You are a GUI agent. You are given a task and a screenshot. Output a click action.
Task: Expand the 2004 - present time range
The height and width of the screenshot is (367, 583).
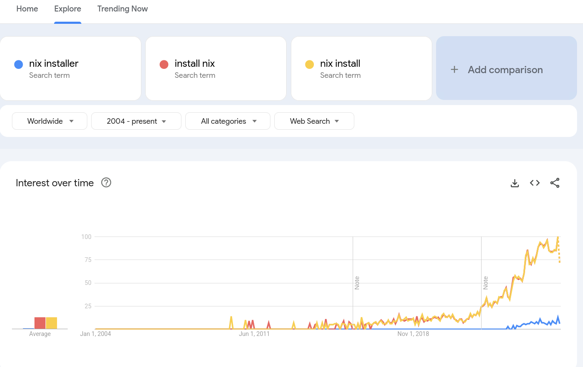136,121
